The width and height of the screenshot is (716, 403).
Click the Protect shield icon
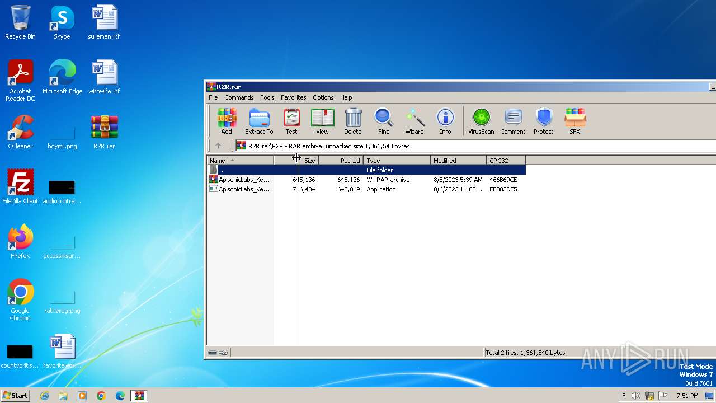(544, 121)
